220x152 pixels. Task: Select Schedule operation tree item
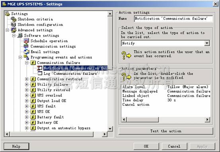pos(49,41)
